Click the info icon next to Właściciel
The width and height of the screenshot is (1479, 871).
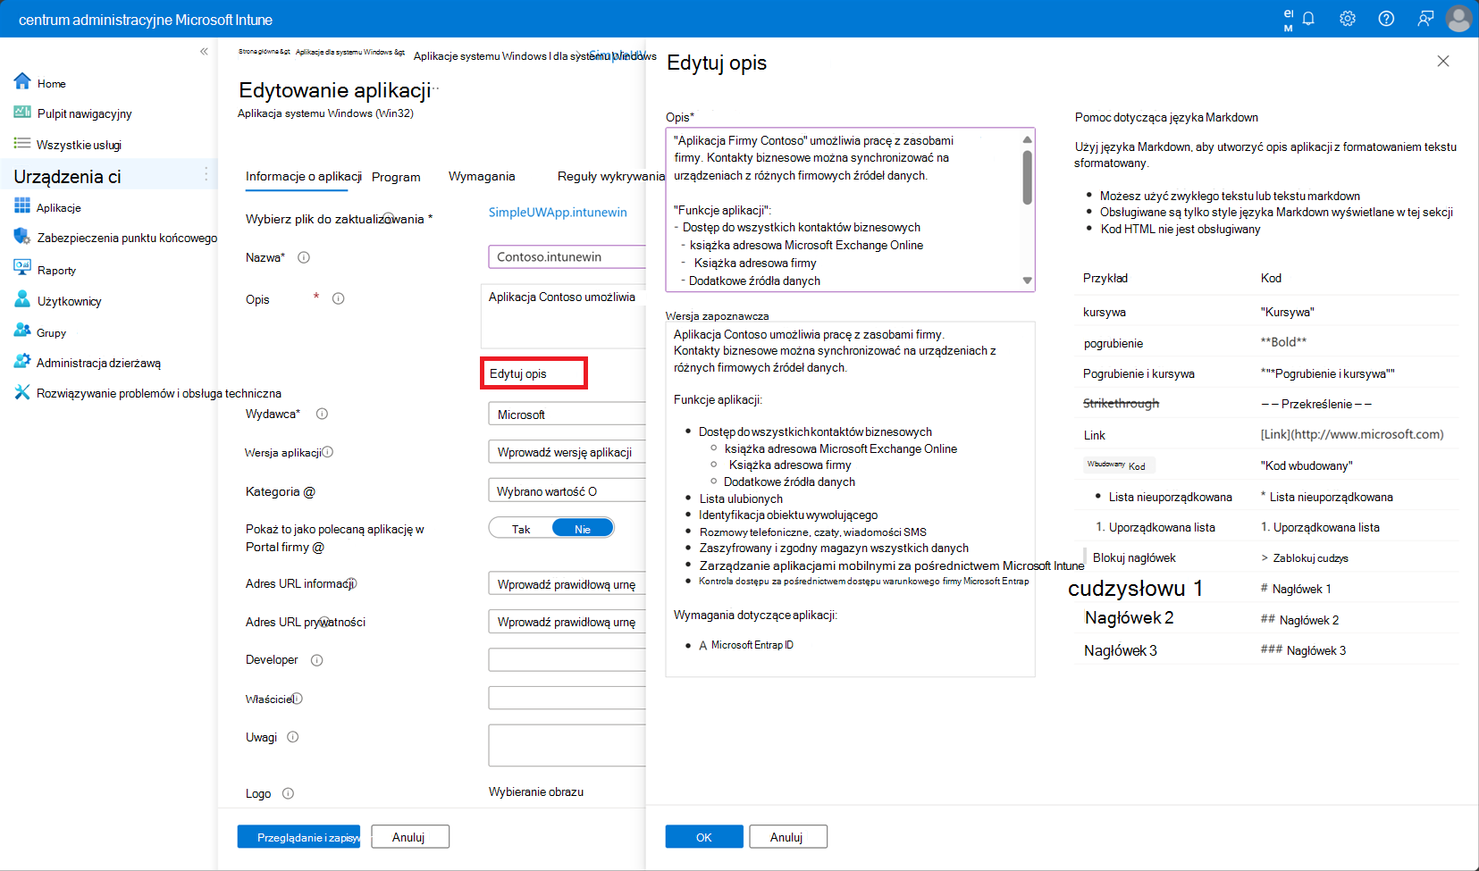[x=298, y=699]
